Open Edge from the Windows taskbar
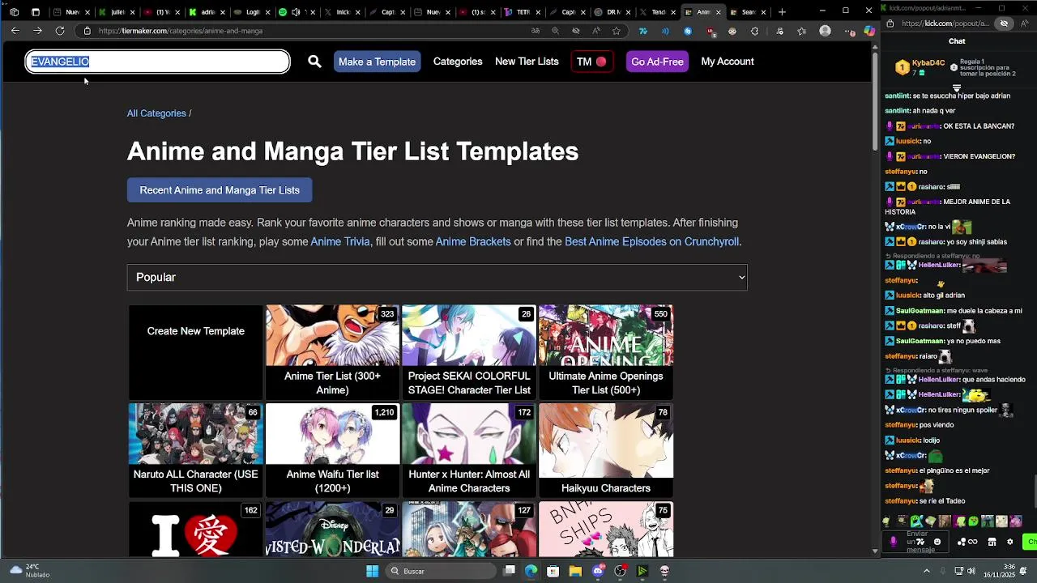 coord(531,571)
